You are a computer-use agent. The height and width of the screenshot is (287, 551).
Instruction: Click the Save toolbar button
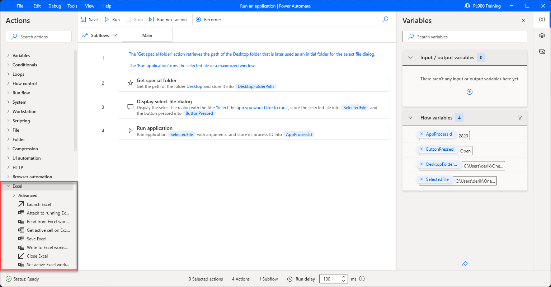click(89, 20)
